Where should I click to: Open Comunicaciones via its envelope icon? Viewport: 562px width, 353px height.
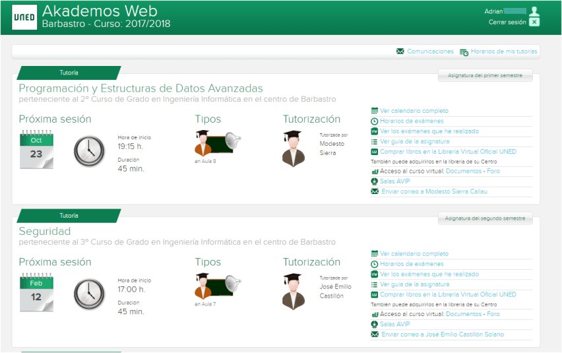point(400,51)
